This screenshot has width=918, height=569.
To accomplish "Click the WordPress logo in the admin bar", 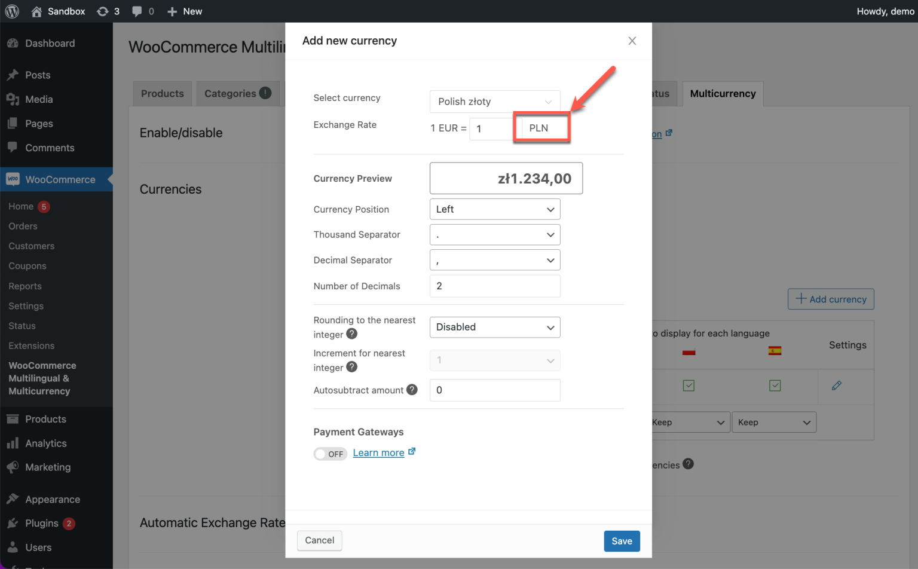I will pyautogui.click(x=12, y=11).
